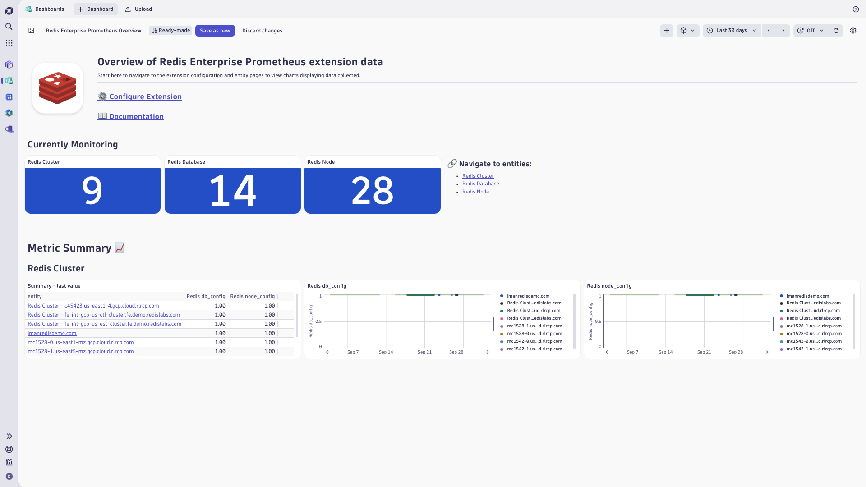This screenshot has height=487, width=866.
Task: Open the Last 30 days timeframe dropdown
Action: tap(731, 31)
